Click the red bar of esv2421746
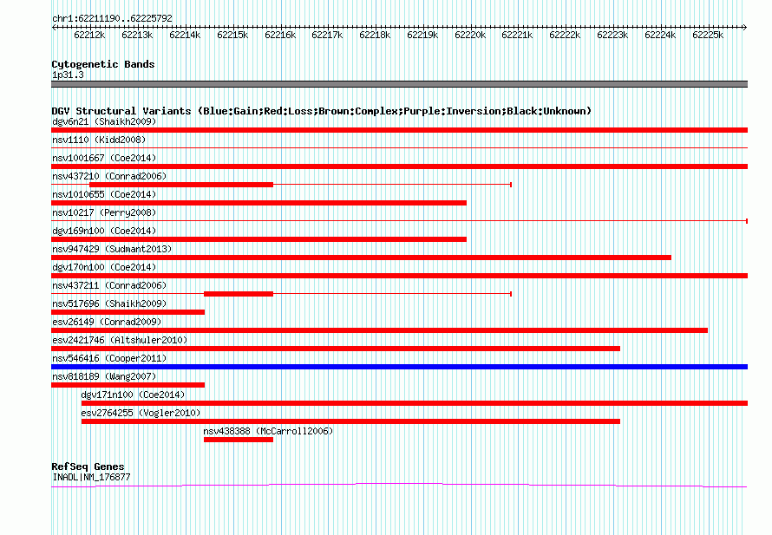 tap(336, 349)
